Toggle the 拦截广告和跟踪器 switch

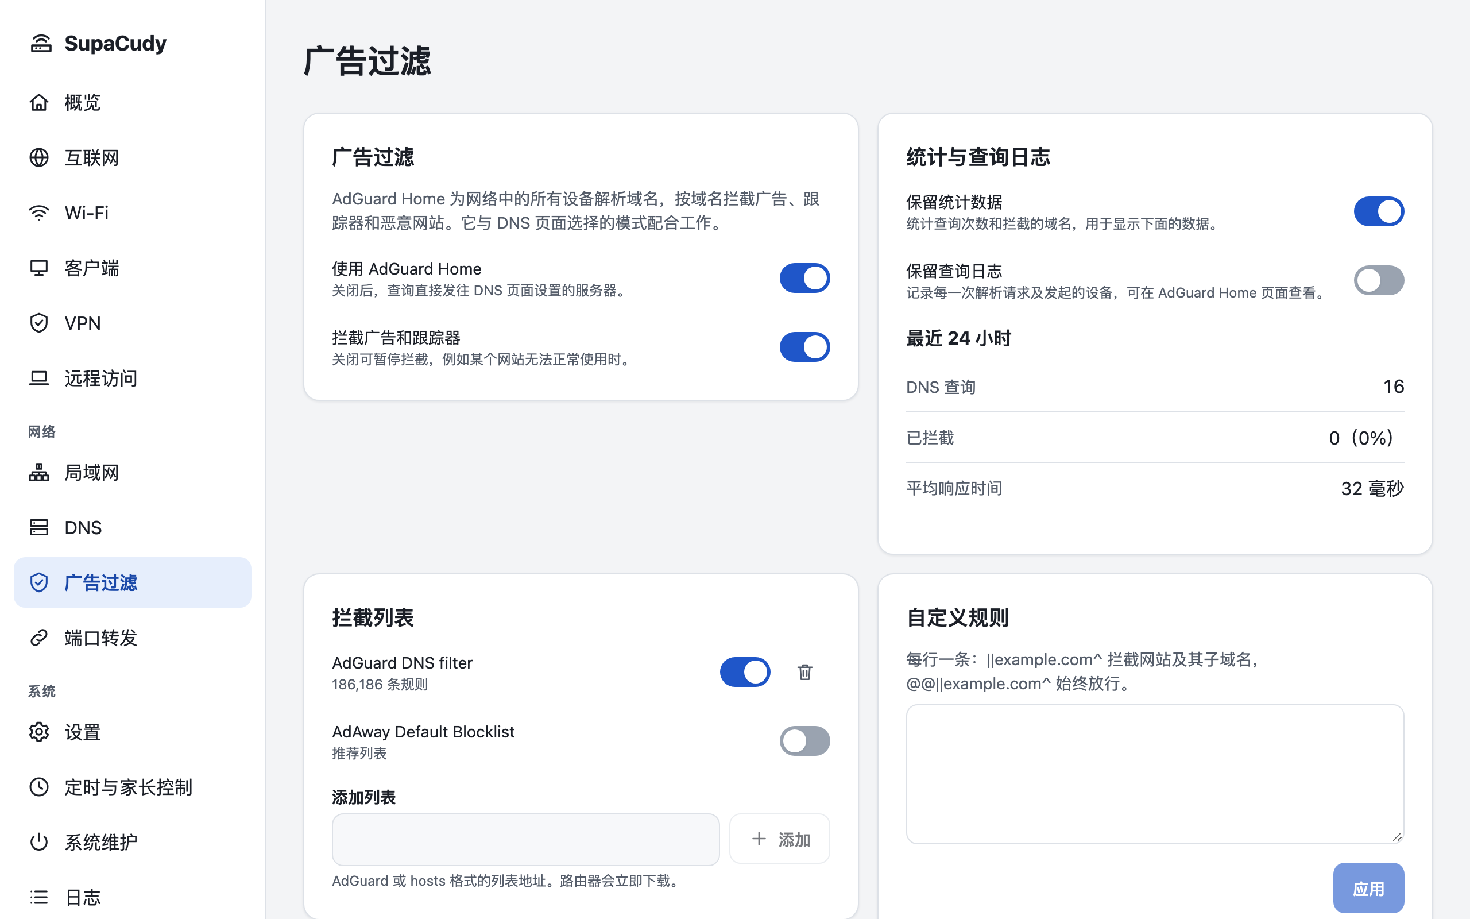pyautogui.click(x=805, y=347)
